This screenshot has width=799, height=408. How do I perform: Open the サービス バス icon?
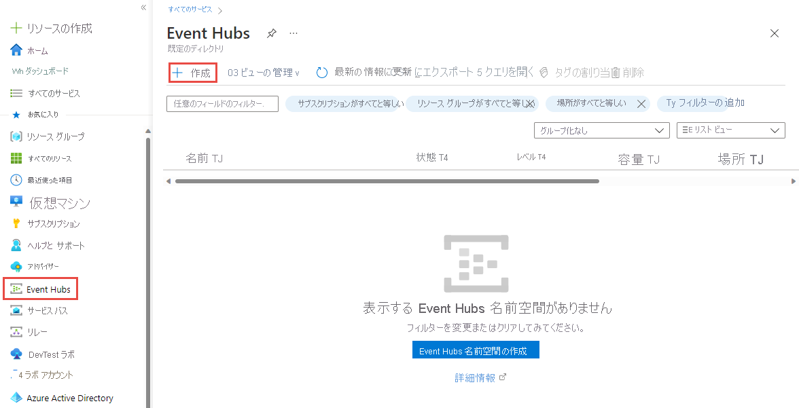(x=16, y=310)
